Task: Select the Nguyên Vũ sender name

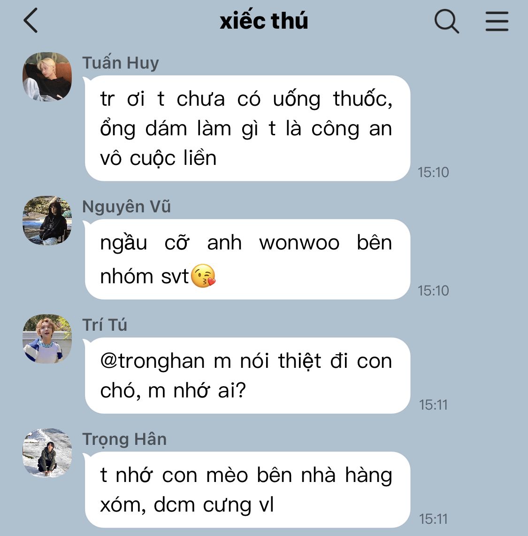Action: click(x=126, y=207)
